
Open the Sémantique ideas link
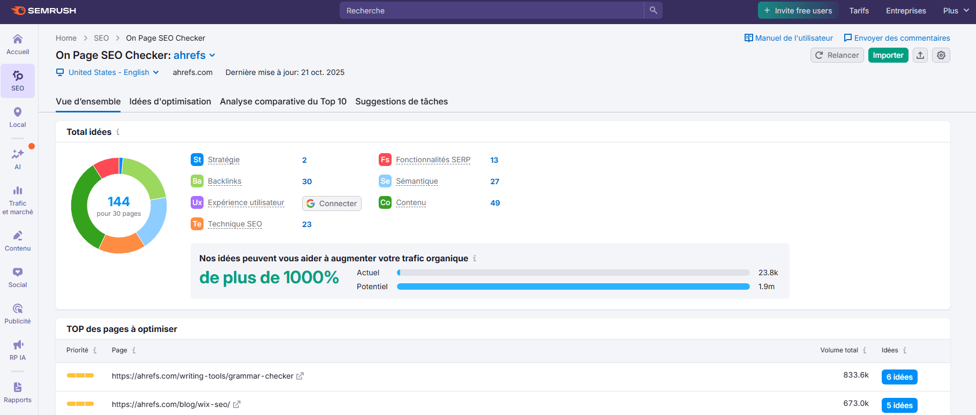417,181
